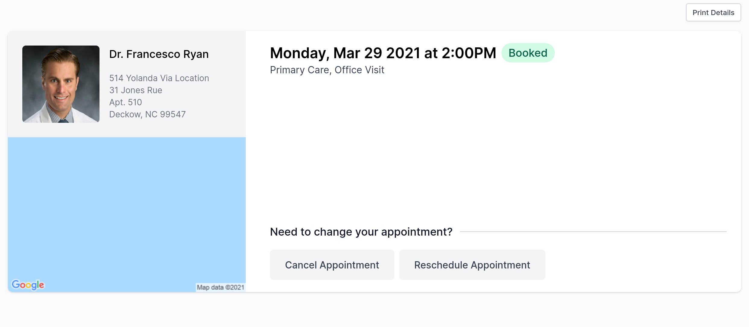749x327 pixels.
Task: Click the Primary Care, Office Visit text
Action: pyautogui.click(x=327, y=70)
